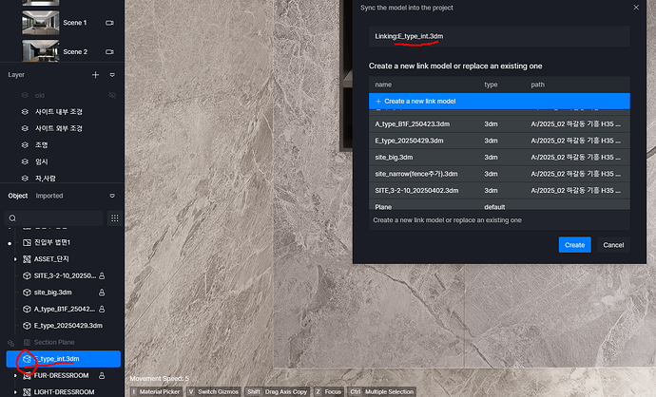Viewport: 656px width, 397px height.
Task: Click the Section Plane item
Action: pyautogui.click(x=54, y=342)
